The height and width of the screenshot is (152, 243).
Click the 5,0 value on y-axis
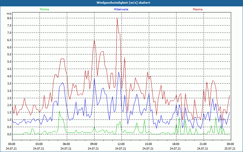(x=9, y=62)
